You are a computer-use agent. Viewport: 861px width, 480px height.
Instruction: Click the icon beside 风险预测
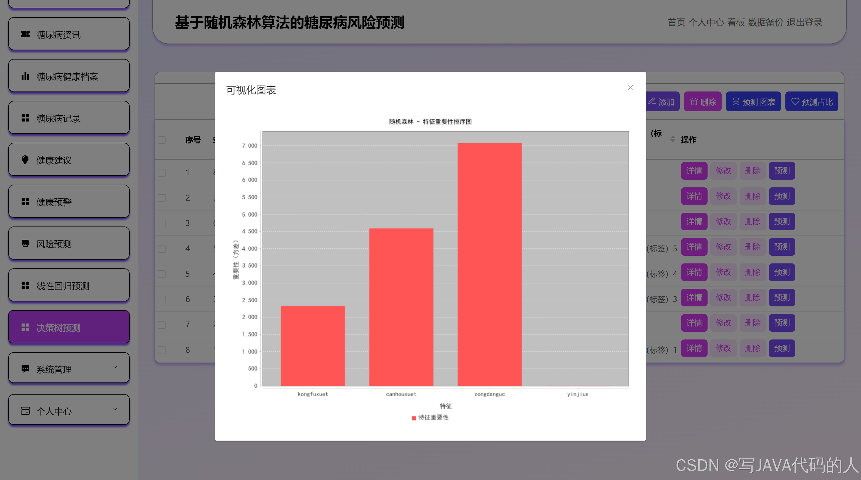(x=25, y=243)
